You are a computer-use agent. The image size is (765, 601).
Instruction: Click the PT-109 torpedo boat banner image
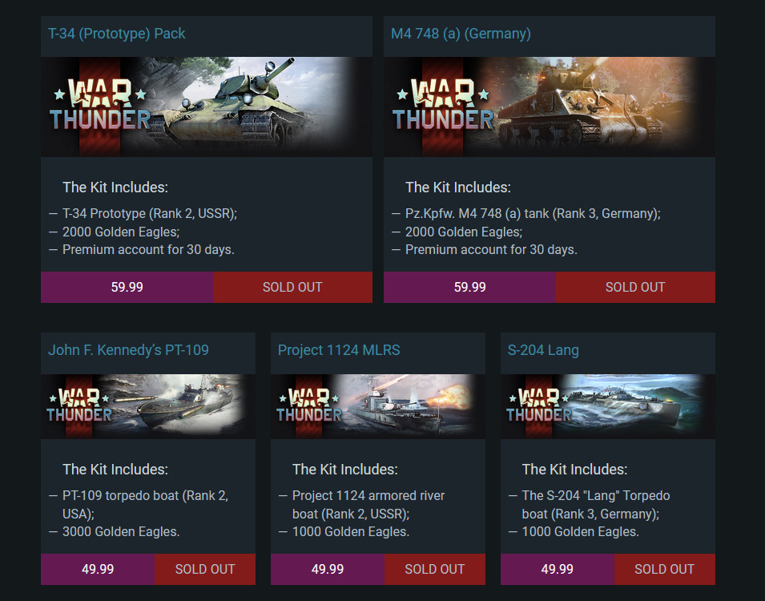pyautogui.click(x=148, y=406)
